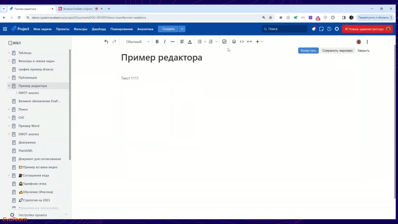Click Сохранить черновик button

[x=337, y=51]
